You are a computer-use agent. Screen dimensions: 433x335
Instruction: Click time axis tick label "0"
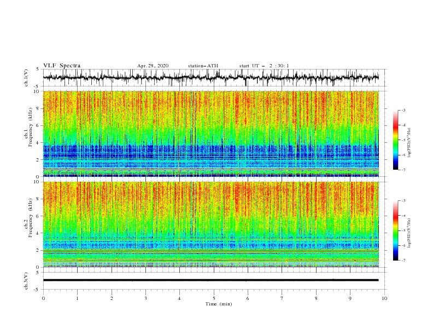click(x=43, y=298)
